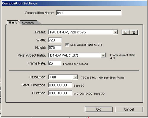The image size is (148, 118).
Task: Click the Start Timecode field
Action: (x=60, y=85)
